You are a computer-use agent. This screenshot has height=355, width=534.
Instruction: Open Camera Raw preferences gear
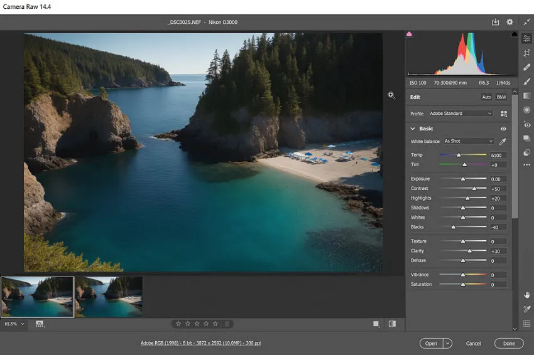(509, 22)
